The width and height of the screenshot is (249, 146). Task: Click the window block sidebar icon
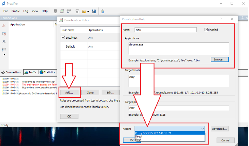click(4, 34)
